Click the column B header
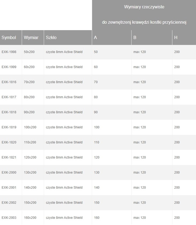The image size is (196, 225). [135, 38]
